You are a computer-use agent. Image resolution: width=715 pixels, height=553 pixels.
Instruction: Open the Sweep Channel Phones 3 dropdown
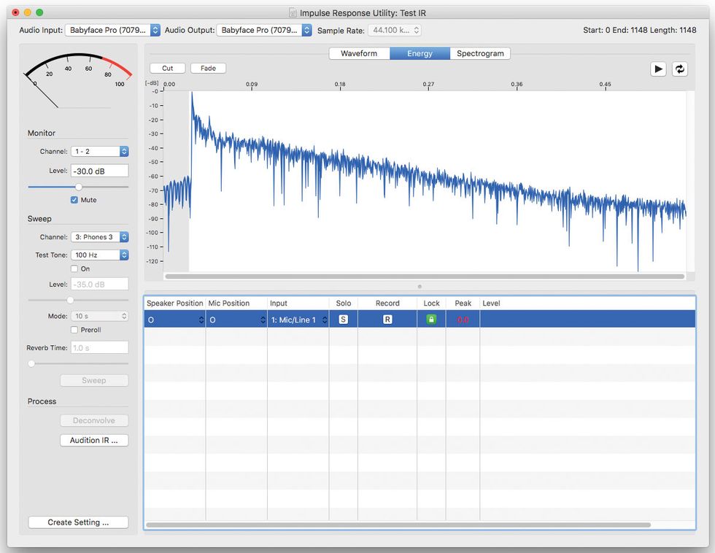coord(100,237)
